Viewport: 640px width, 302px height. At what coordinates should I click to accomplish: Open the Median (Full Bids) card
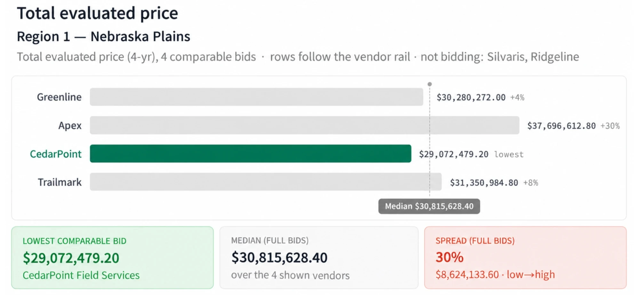pyautogui.click(x=319, y=258)
